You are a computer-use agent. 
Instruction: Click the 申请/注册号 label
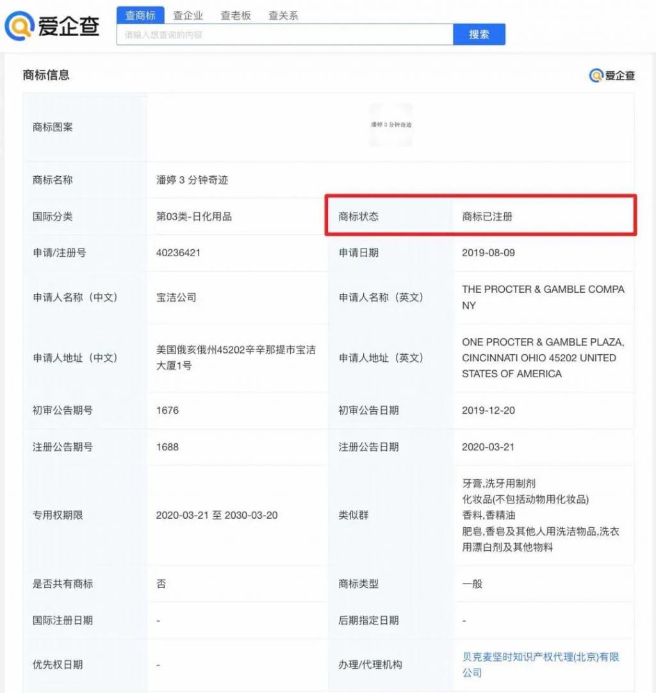tap(59, 253)
